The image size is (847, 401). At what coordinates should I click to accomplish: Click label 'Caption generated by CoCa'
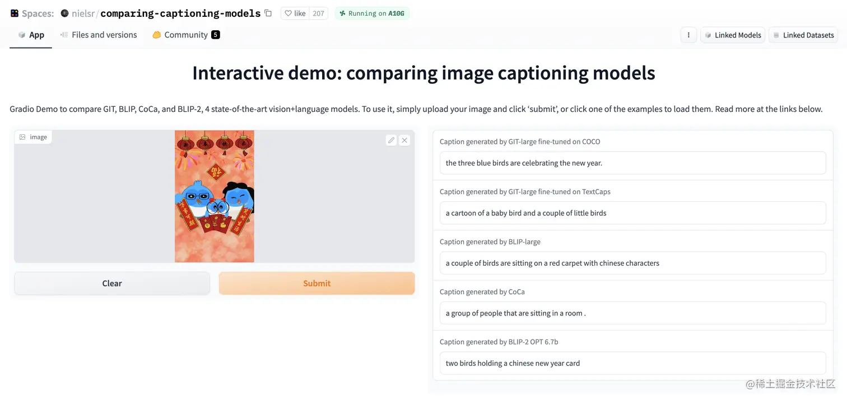pyautogui.click(x=482, y=292)
